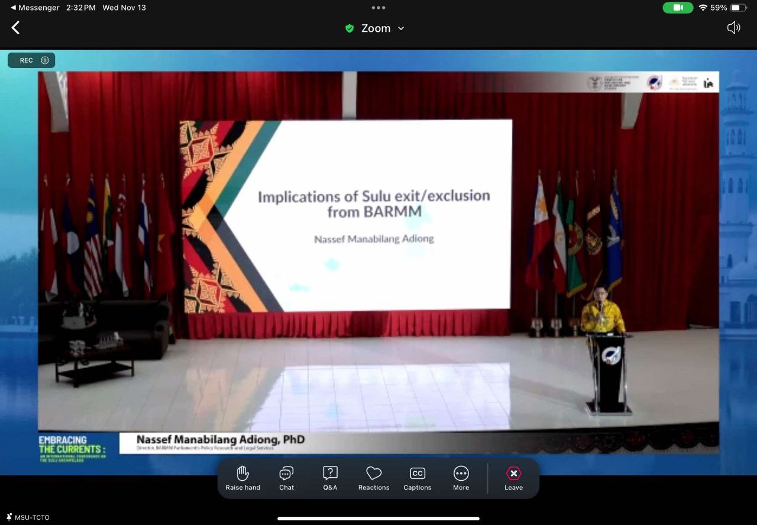Viewport: 757px width, 525px height.
Task: Open the More options menu
Action: tap(461, 478)
